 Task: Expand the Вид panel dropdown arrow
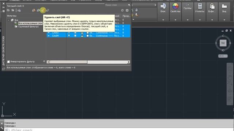click(x=224, y=20)
